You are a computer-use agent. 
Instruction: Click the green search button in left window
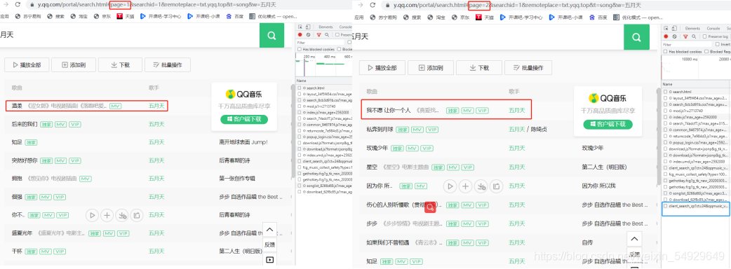pyautogui.click(x=271, y=35)
